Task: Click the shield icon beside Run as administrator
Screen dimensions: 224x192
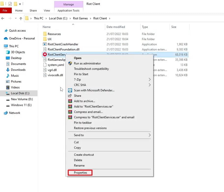Action: (x=70, y=63)
